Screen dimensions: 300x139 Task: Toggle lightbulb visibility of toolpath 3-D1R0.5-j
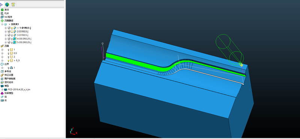[12, 35]
